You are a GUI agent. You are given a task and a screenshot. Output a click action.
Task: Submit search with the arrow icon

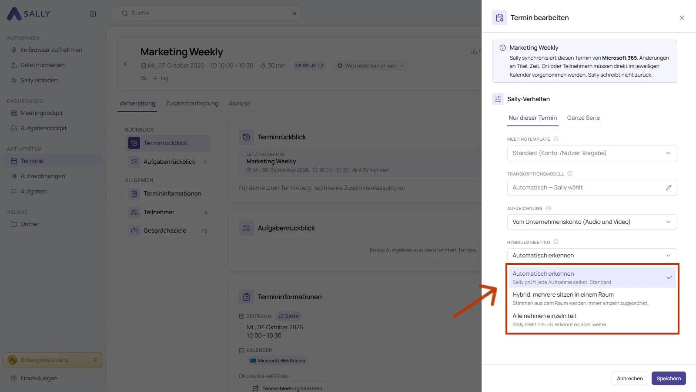(x=294, y=14)
